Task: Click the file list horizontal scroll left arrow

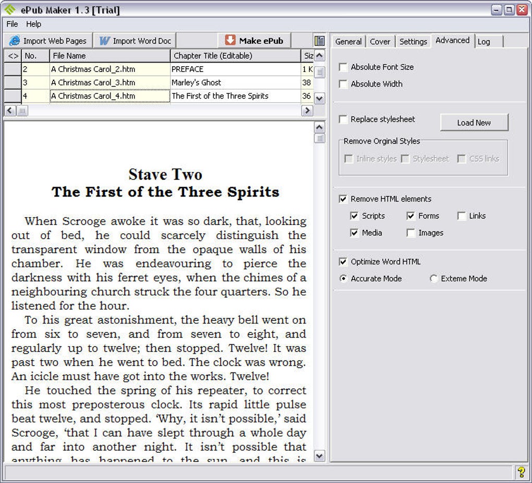Action: tap(10, 110)
